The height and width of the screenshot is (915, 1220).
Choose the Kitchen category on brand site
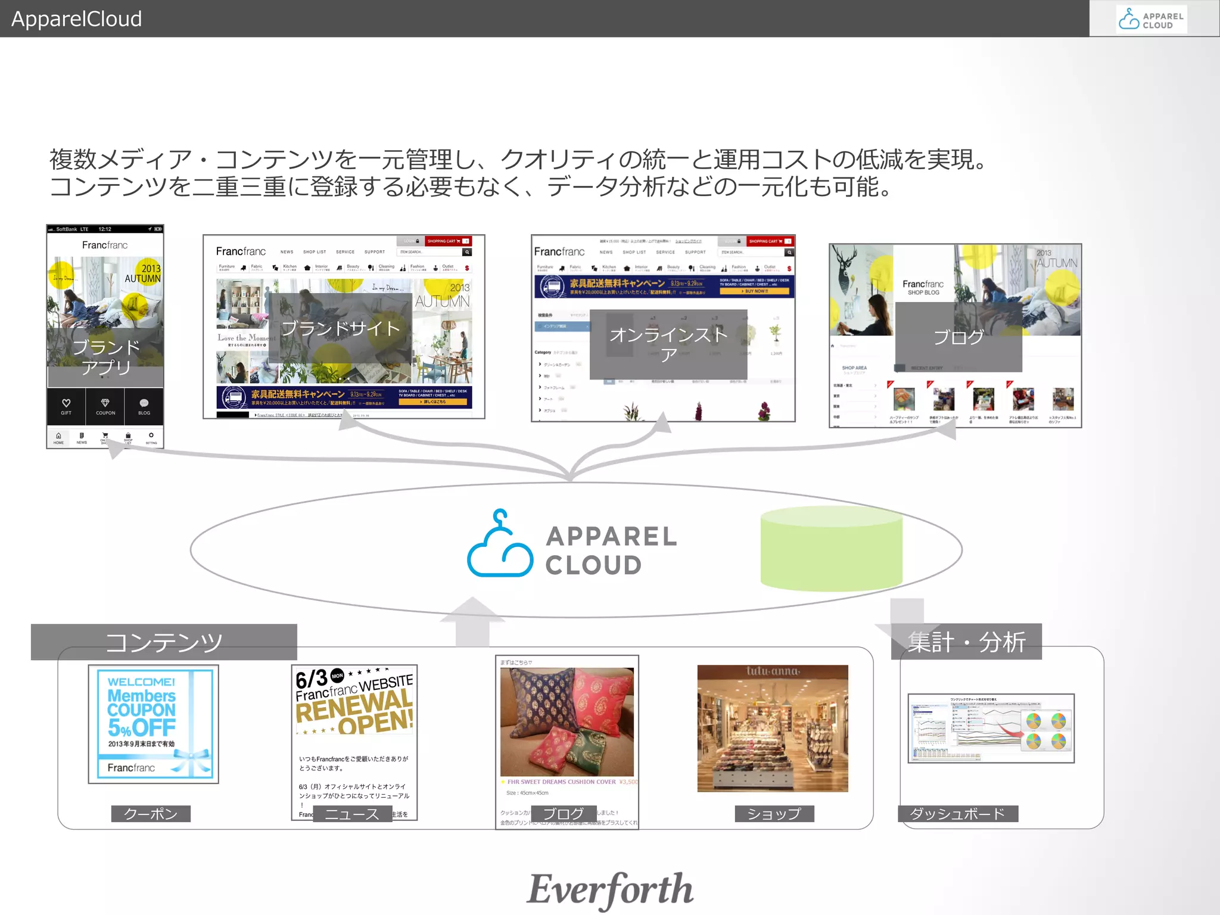coord(296,268)
